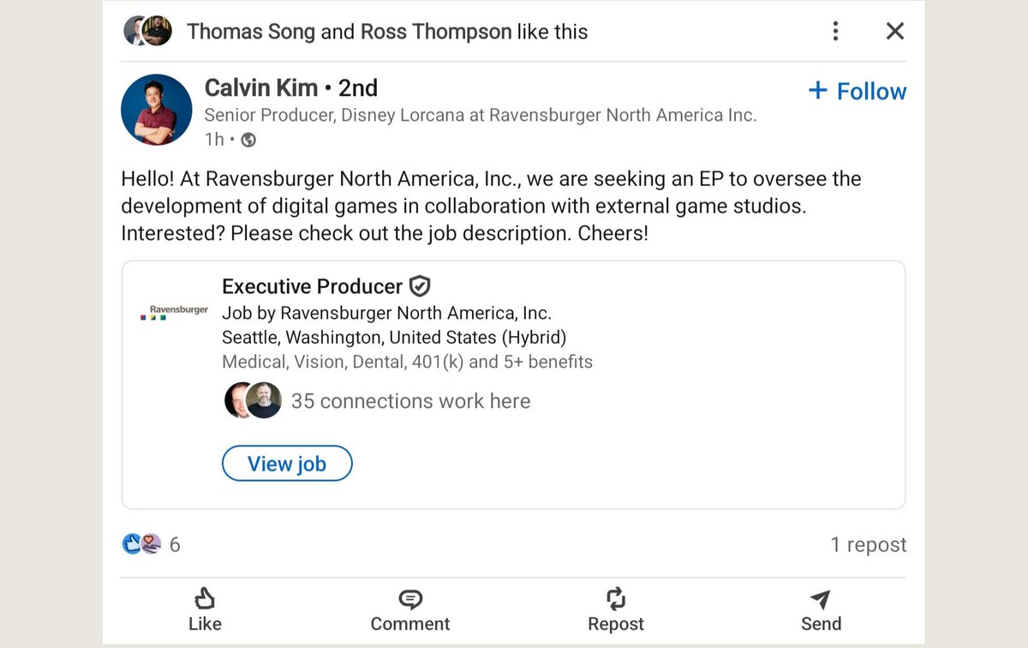The width and height of the screenshot is (1028, 648).
Task: Open the three-dot post options menu
Action: click(x=835, y=32)
